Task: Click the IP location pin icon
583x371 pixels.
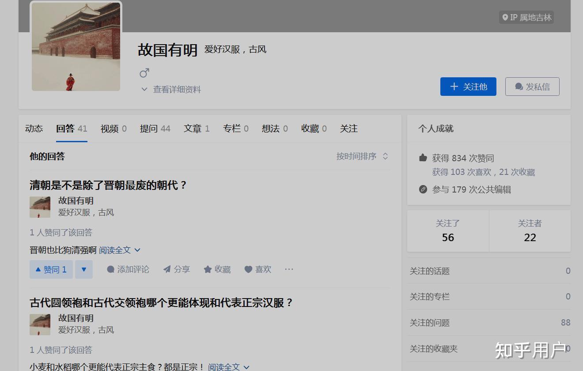Action: [505, 17]
